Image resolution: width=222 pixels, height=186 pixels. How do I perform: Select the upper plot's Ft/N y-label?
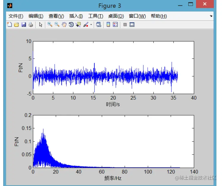(x=21, y=68)
